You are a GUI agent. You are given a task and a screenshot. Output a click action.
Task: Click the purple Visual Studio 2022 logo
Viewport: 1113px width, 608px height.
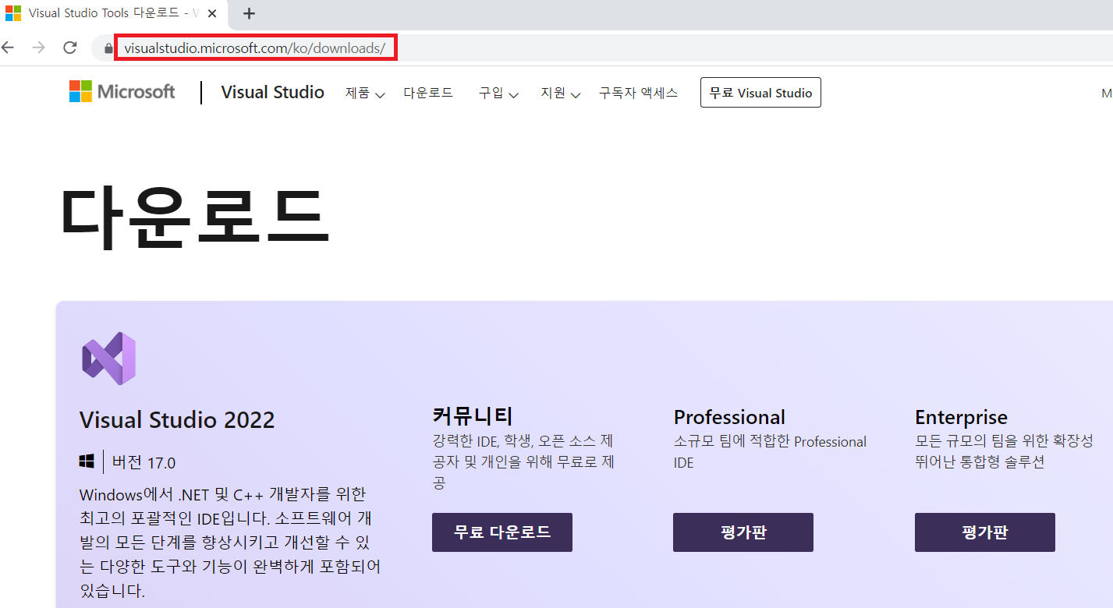coord(109,359)
